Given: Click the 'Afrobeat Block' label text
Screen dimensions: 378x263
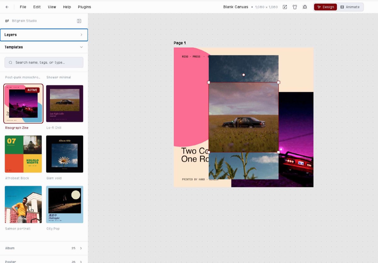Looking at the screenshot, I should tap(17, 178).
